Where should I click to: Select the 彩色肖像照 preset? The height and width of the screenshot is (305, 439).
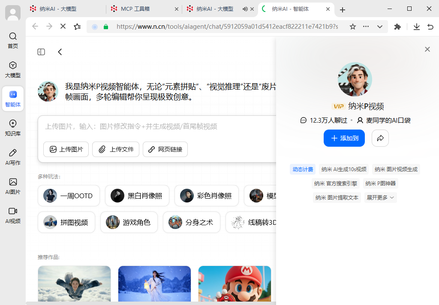207,196
